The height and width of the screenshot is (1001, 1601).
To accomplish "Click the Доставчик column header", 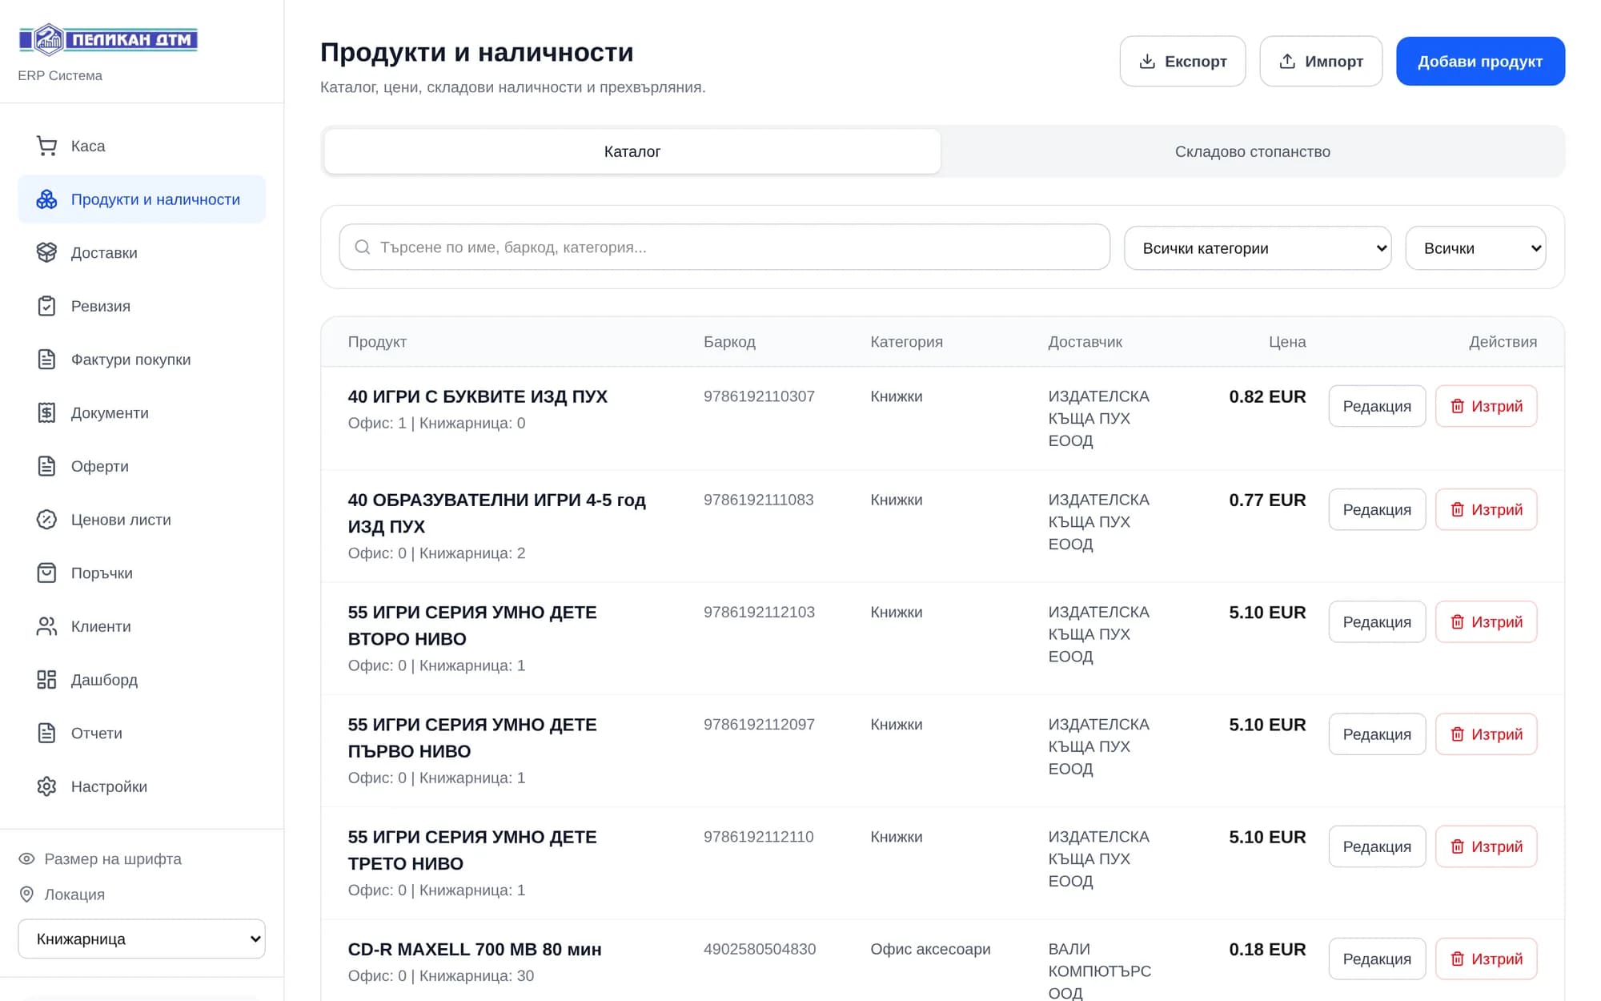I will click(x=1085, y=342).
